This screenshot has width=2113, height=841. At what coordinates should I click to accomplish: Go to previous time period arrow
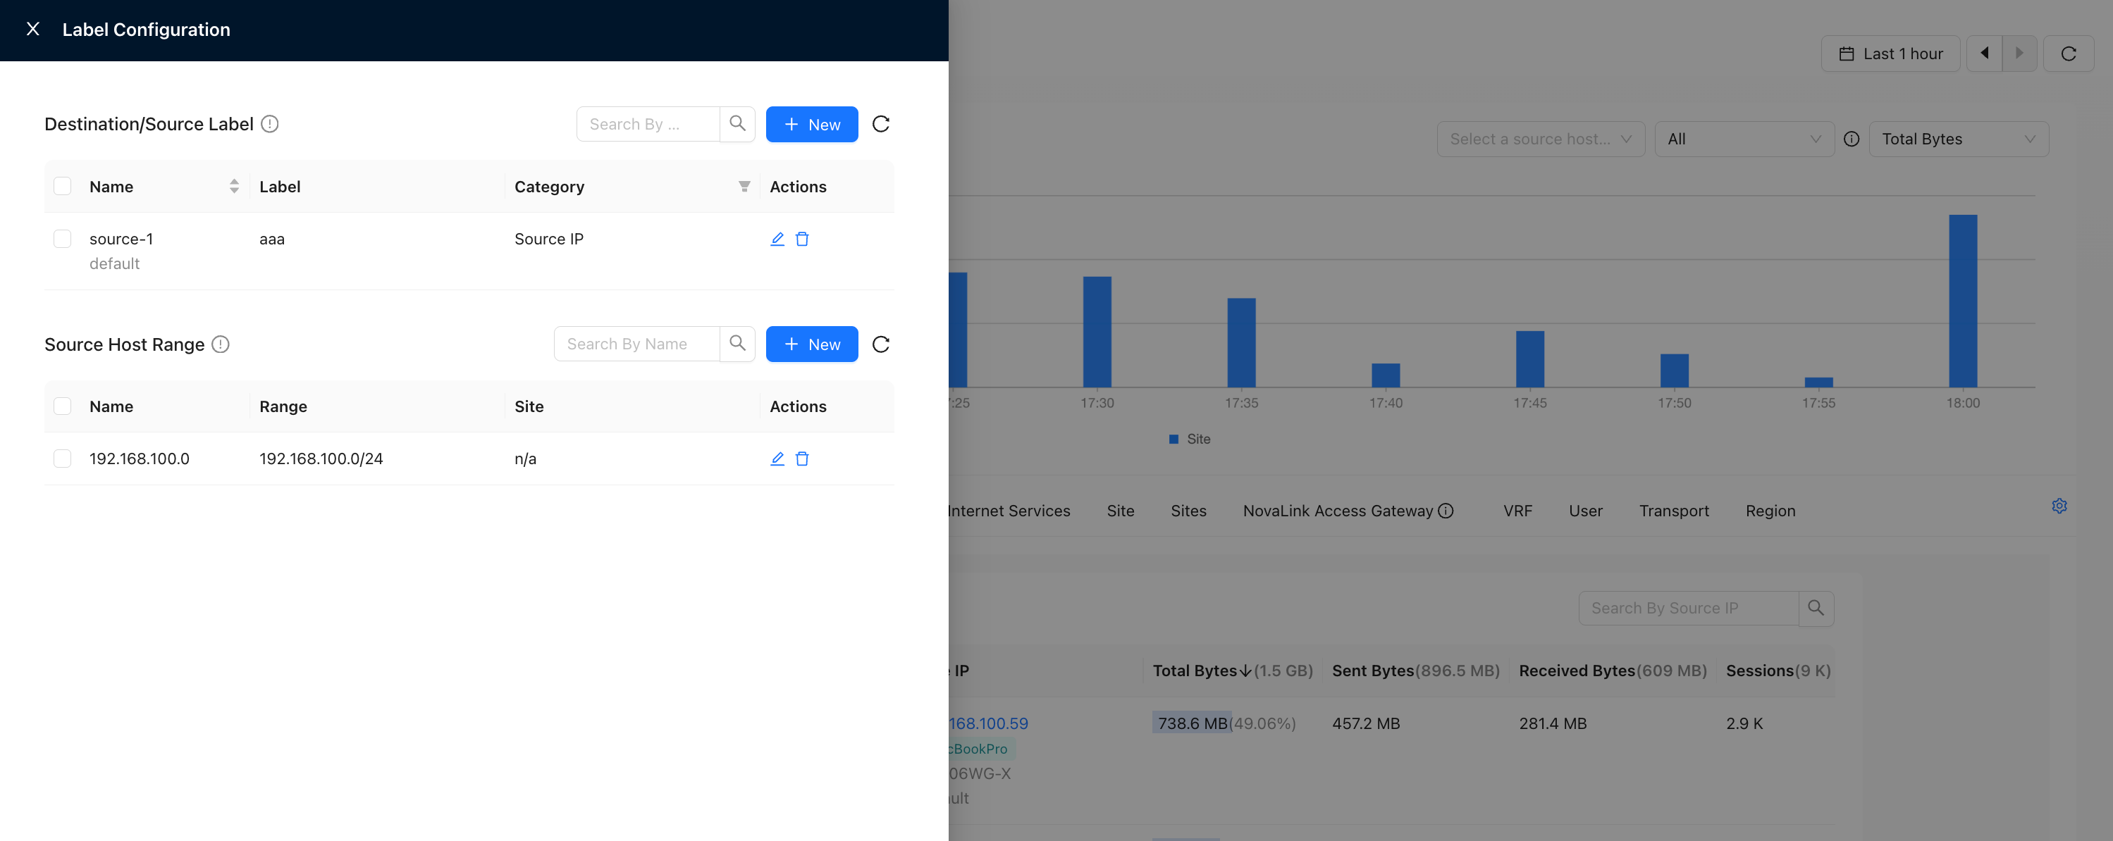1984,54
